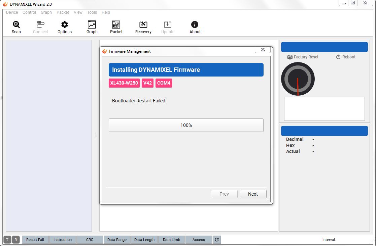Open Options gear icon

[65, 24]
